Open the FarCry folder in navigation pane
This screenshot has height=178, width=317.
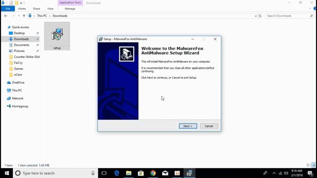pyautogui.click(x=18, y=63)
